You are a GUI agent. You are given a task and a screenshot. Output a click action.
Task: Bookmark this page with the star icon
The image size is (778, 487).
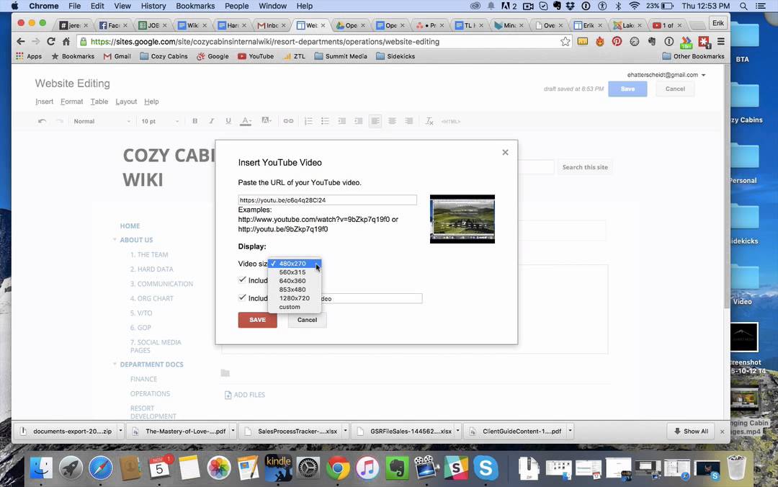[565, 42]
